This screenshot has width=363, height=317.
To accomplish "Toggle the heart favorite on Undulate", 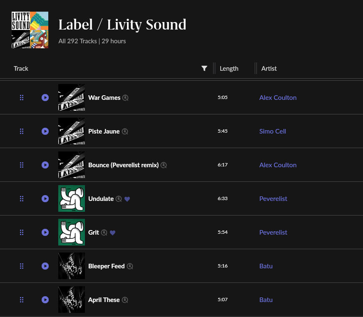I will pyautogui.click(x=127, y=199).
